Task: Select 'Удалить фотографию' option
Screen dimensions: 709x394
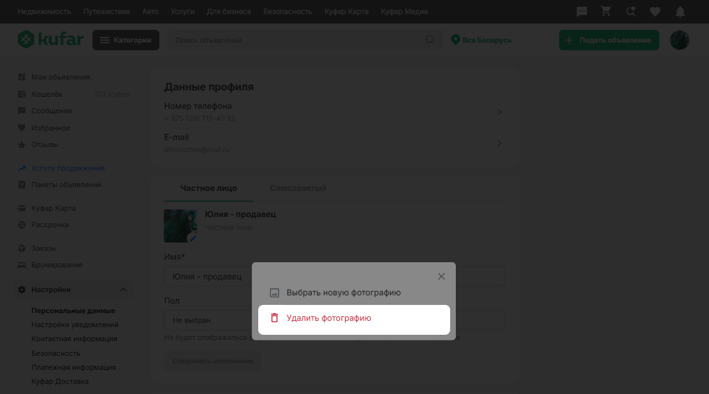Action: click(354, 320)
